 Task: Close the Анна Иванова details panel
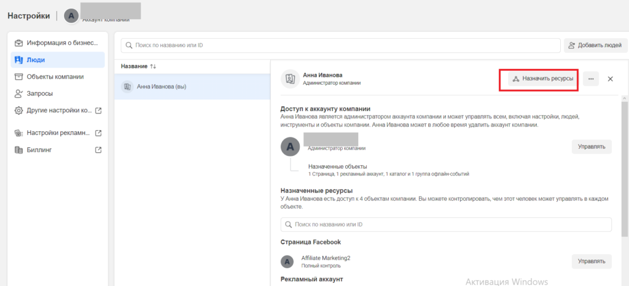[610, 79]
